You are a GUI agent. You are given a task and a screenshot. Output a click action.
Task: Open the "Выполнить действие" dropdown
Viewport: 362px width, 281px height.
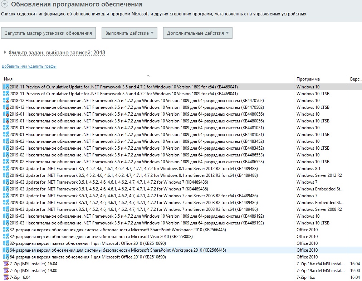click(x=129, y=33)
